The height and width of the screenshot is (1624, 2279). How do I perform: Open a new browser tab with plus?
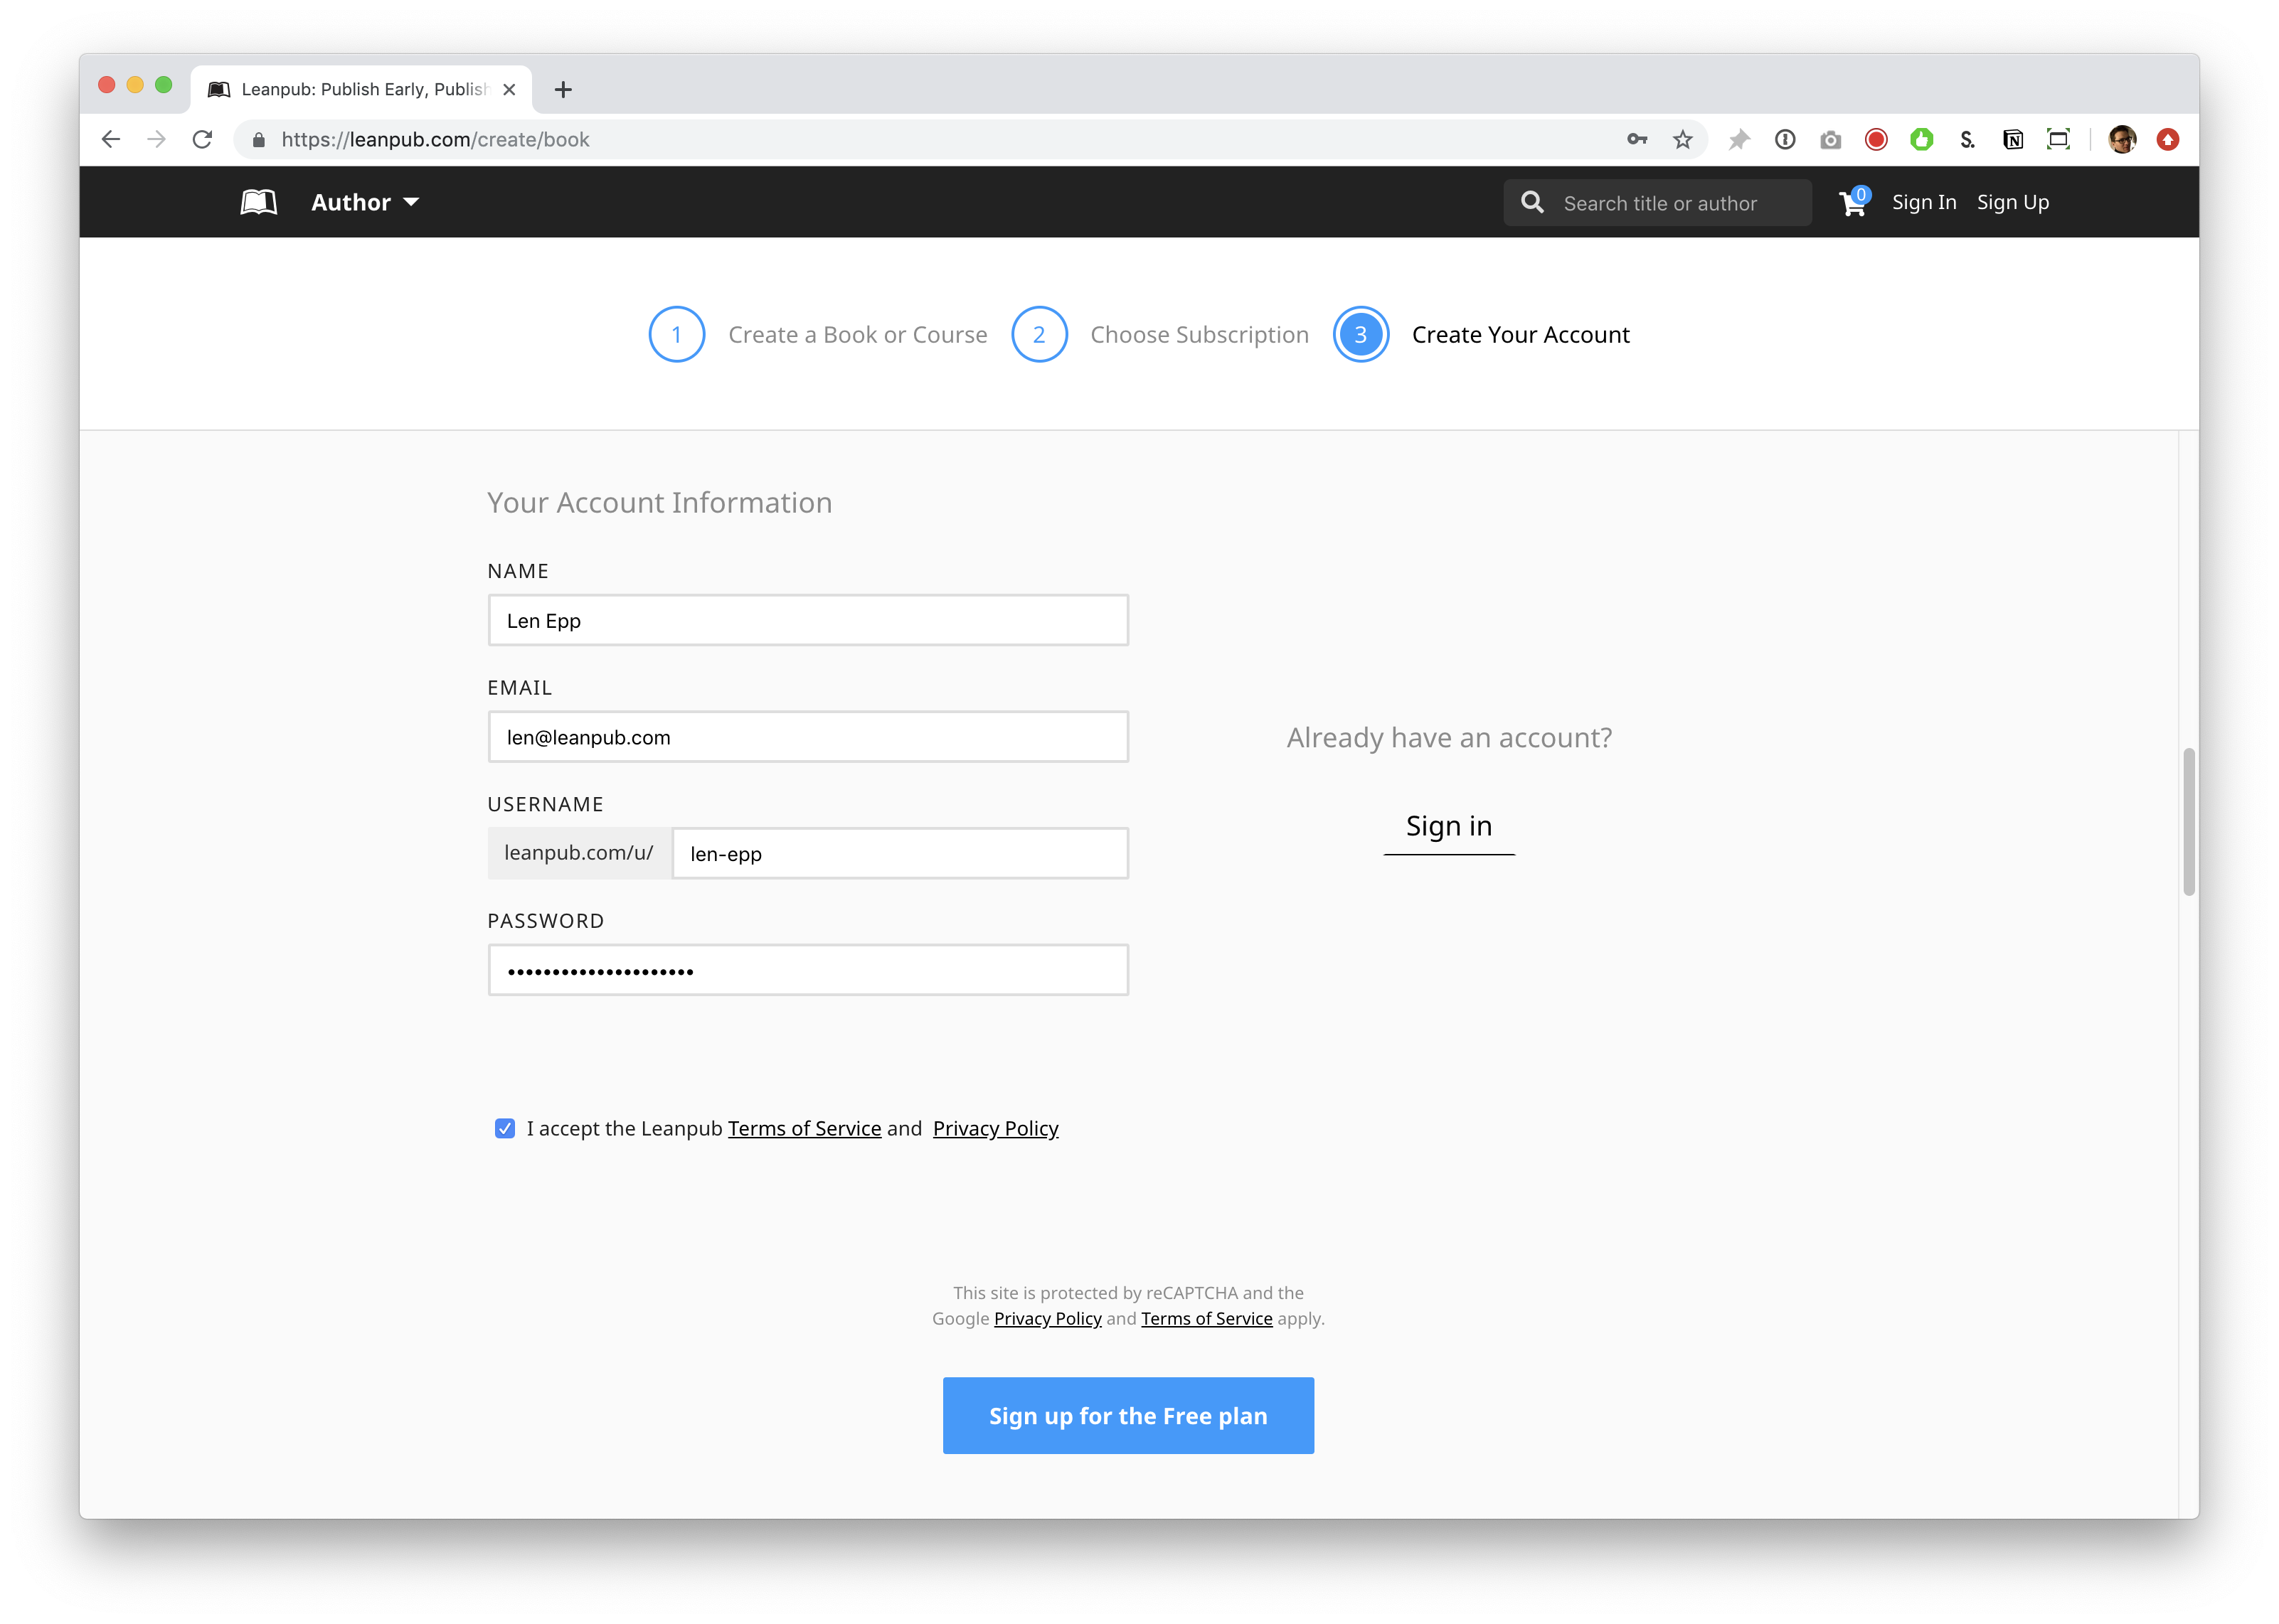point(563,90)
